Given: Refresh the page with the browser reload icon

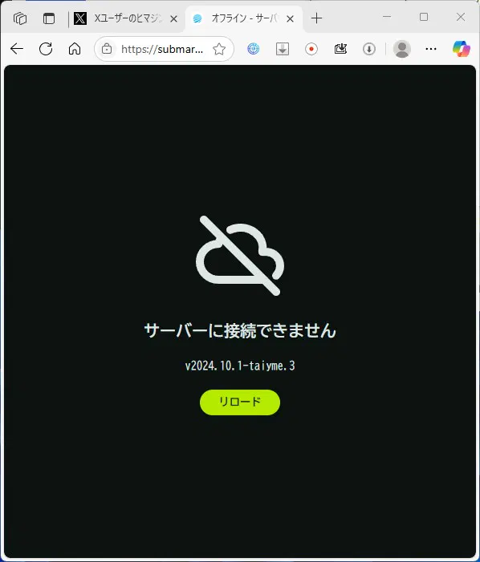Looking at the screenshot, I should (x=46, y=49).
